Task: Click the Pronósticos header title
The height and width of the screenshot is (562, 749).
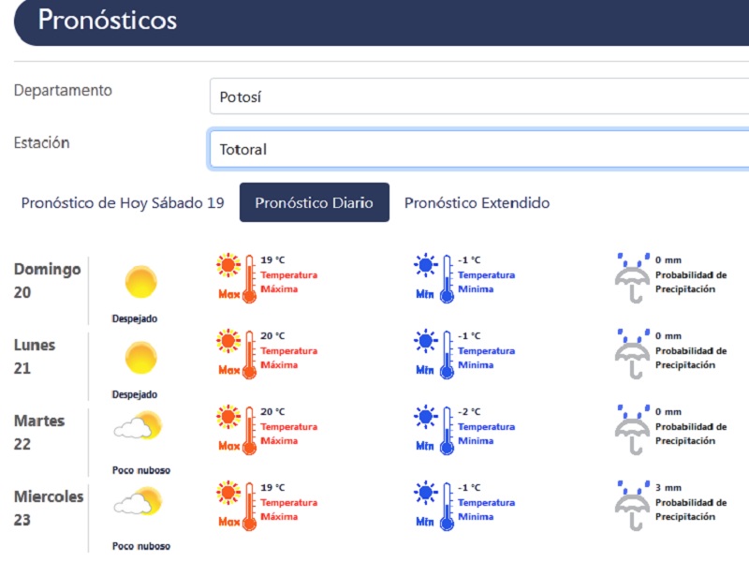Action: click(x=108, y=20)
